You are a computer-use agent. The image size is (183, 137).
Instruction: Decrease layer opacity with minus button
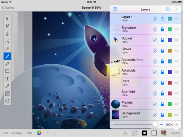pyautogui.click(x=162, y=125)
